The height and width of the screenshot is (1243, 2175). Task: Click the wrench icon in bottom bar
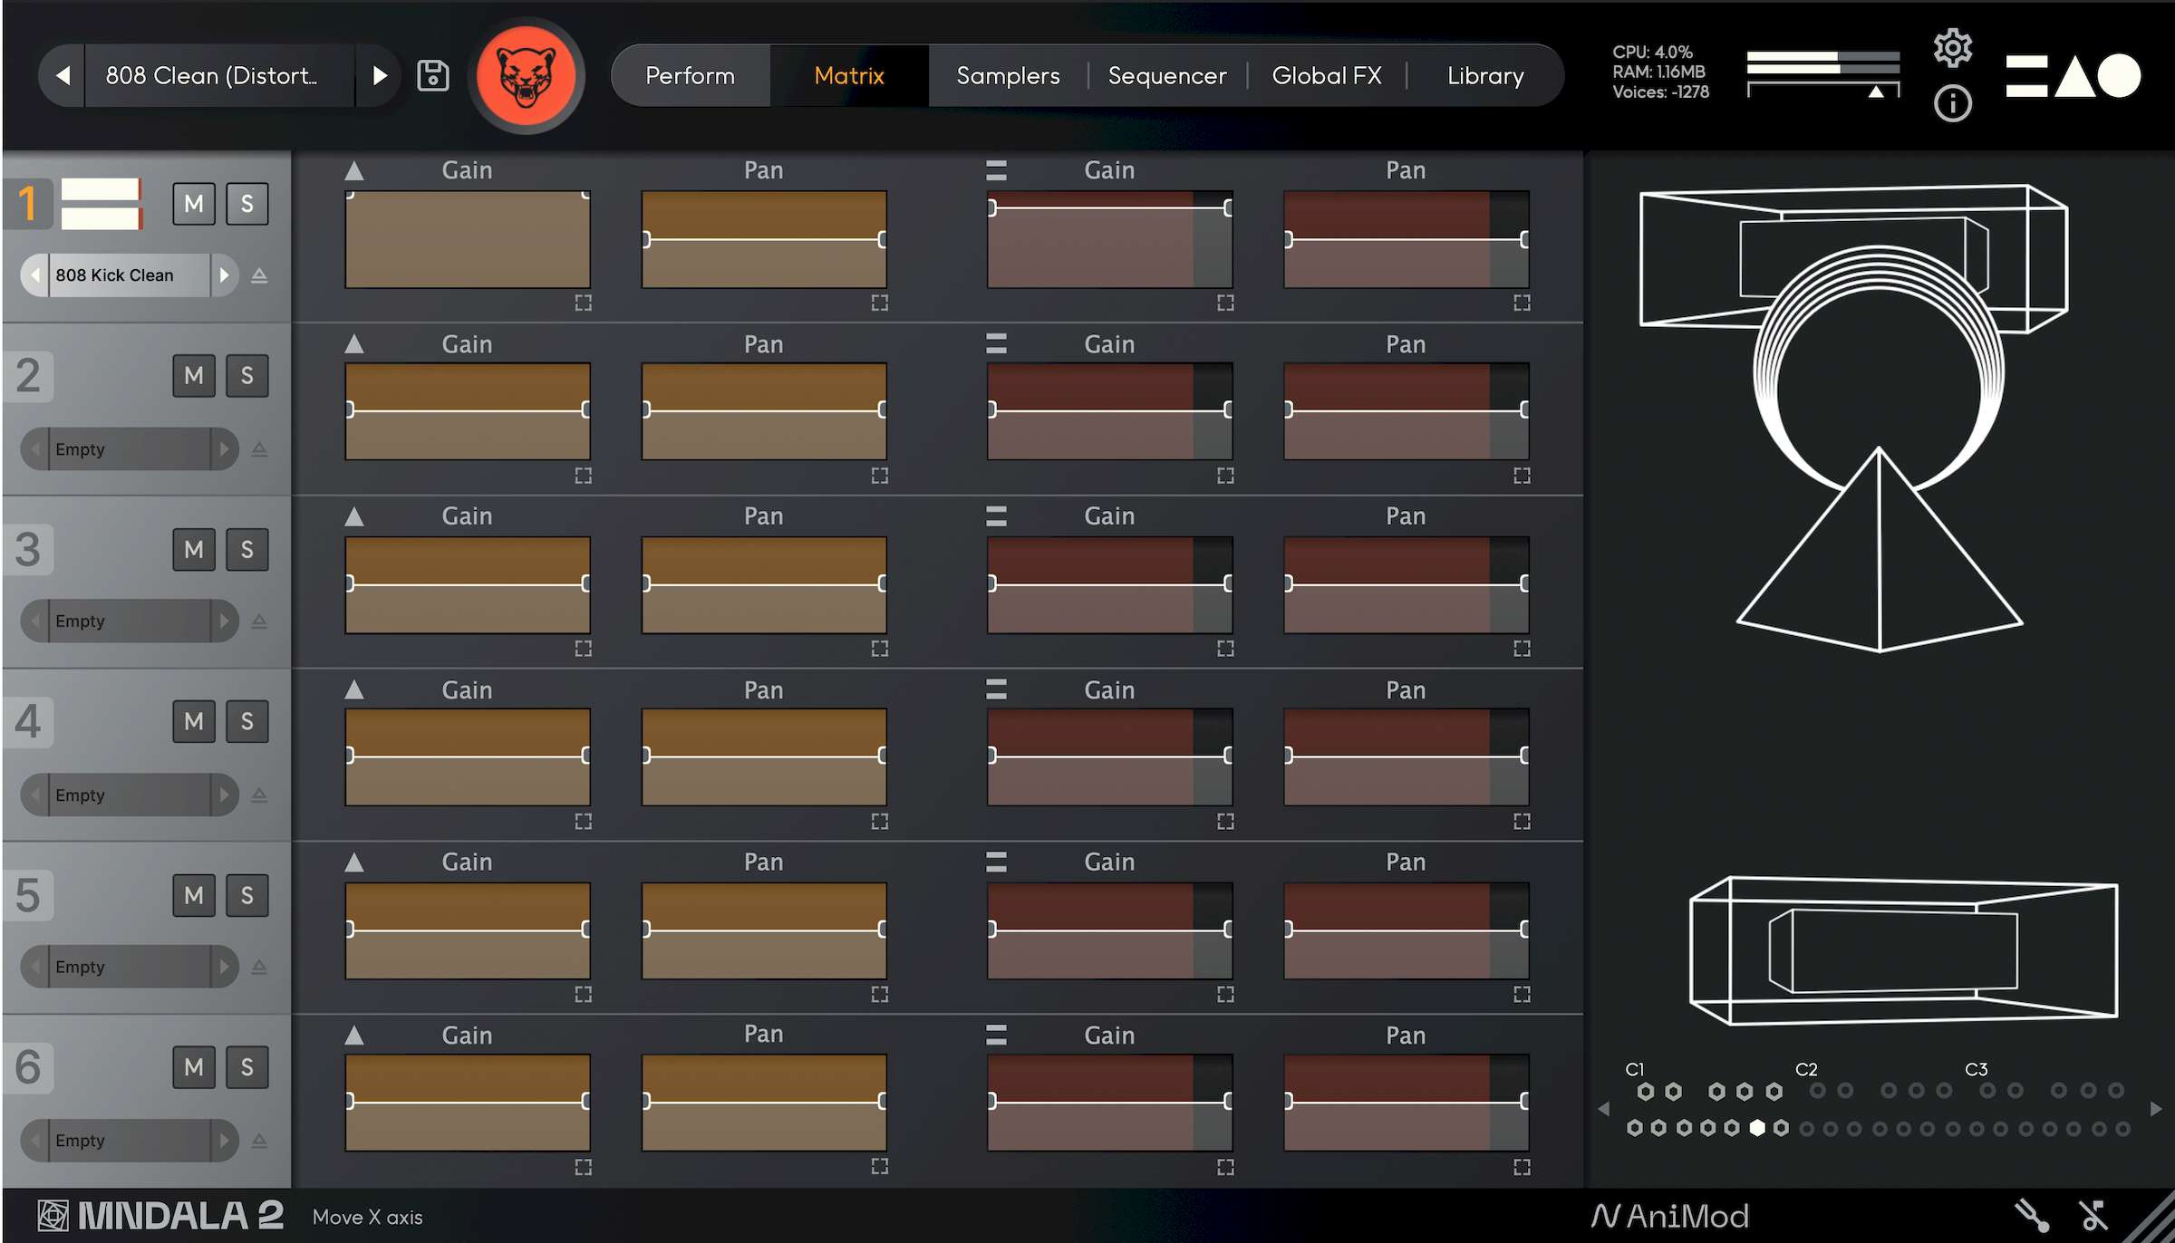pyautogui.click(x=2031, y=1215)
